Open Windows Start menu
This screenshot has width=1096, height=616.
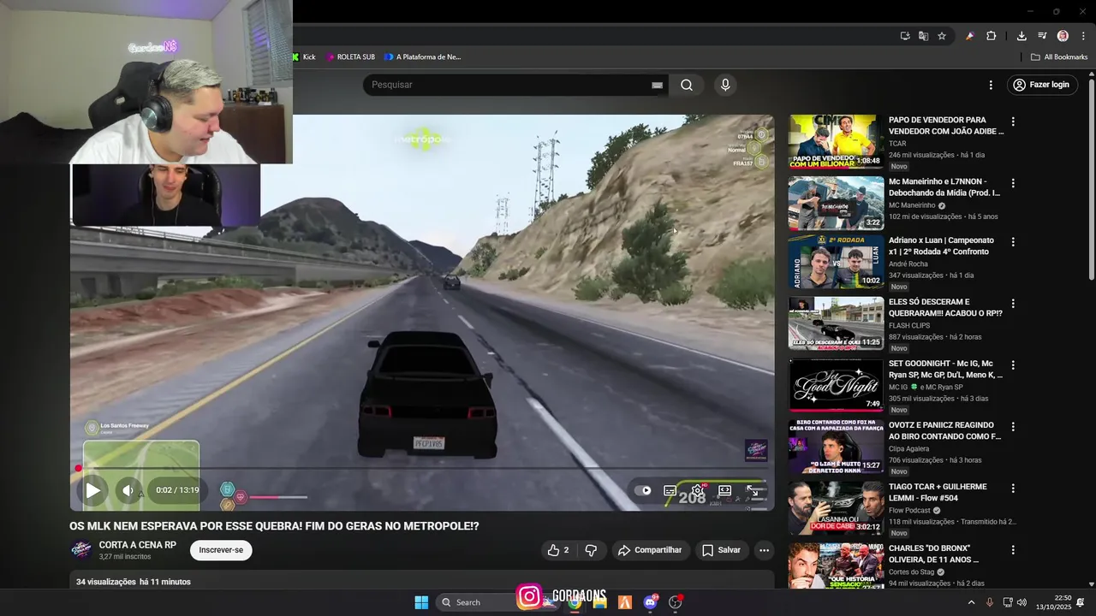[x=421, y=602]
